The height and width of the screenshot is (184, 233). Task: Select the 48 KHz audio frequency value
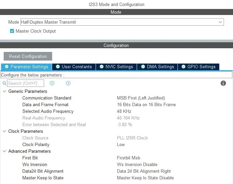[124, 111]
